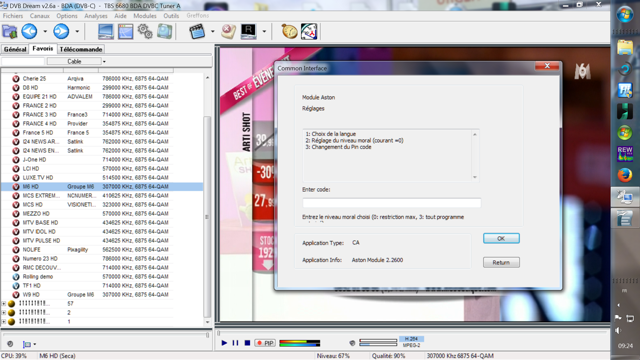Select the LCI HD channel

pos(102,169)
